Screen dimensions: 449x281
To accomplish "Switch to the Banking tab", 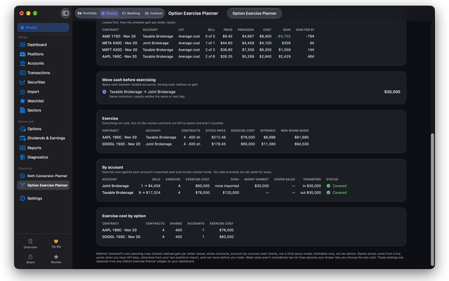I will [131, 13].
